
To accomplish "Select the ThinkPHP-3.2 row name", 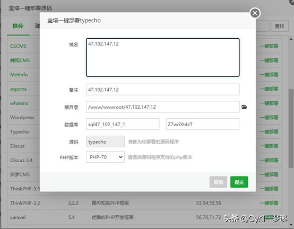I will (x=25, y=203).
